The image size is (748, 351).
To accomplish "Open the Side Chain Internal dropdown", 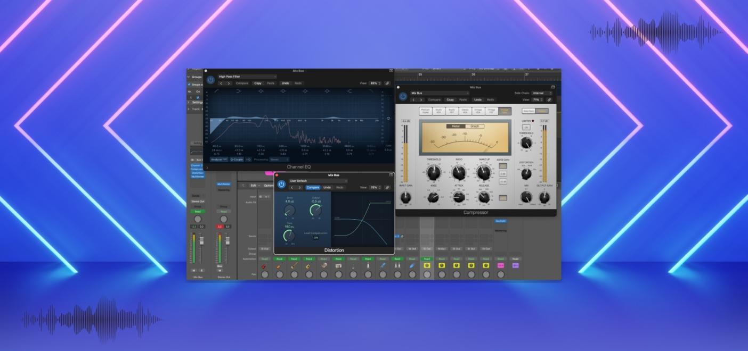I will tap(542, 93).
